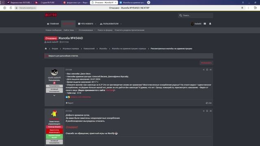Screen dimensions: 260x146
Task: Open the browser sidebar panel icon
Action: click(x=256, y=8)
